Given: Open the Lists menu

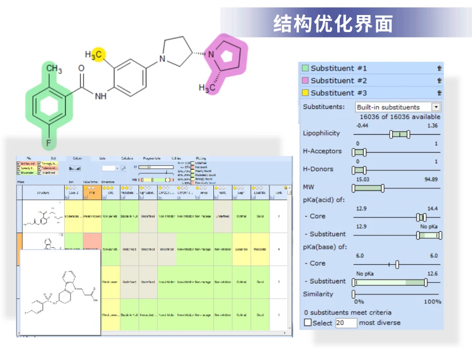Looking at the screenshot, I should (103, 158).
